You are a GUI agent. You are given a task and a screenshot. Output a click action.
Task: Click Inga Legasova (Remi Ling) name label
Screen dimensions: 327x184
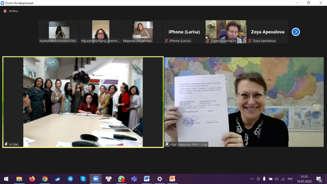[188, 144]
